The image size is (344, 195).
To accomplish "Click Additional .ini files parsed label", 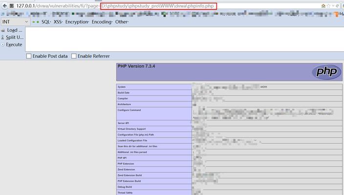I will 132,152.
